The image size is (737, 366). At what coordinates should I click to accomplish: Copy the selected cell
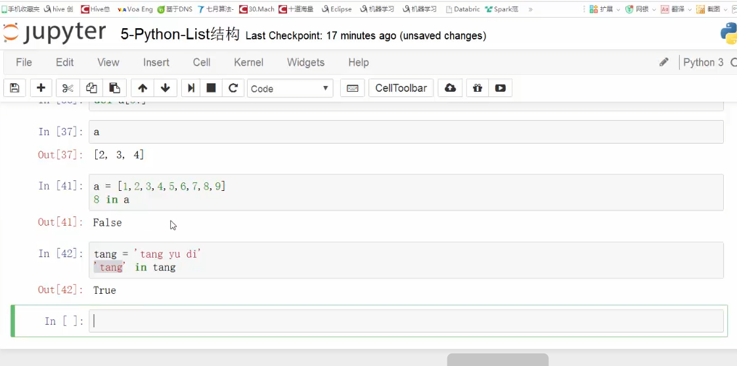[x=91, y=88]
